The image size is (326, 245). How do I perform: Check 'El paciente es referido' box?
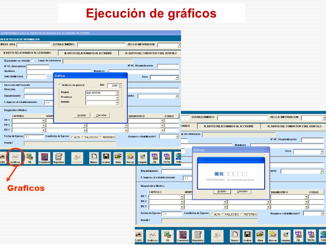(x=32, y=61)
